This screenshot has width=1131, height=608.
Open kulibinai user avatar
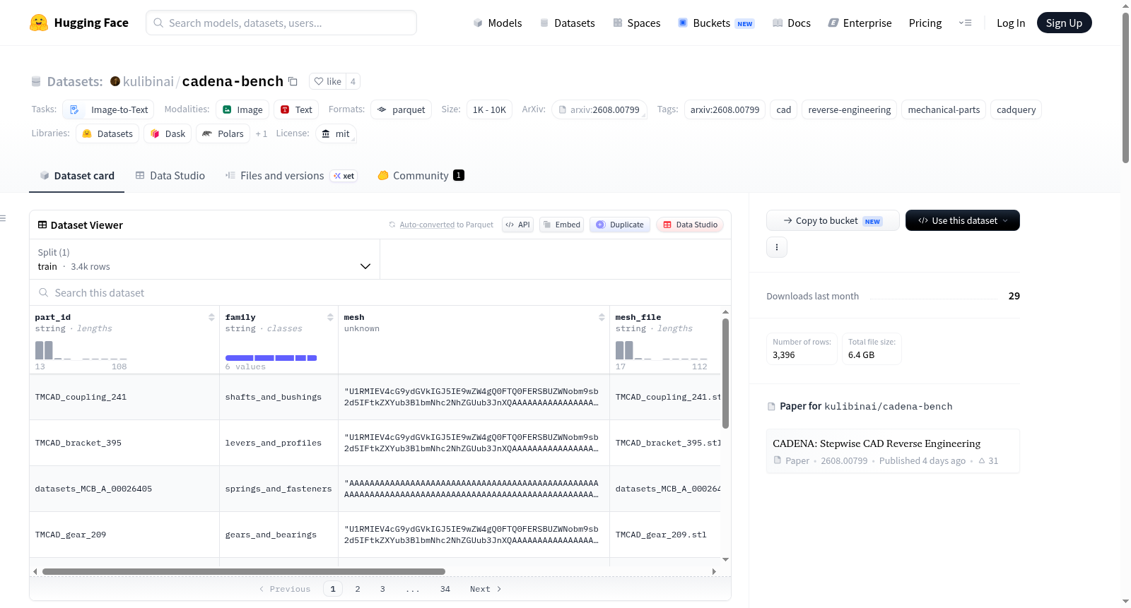coord(115,81)
